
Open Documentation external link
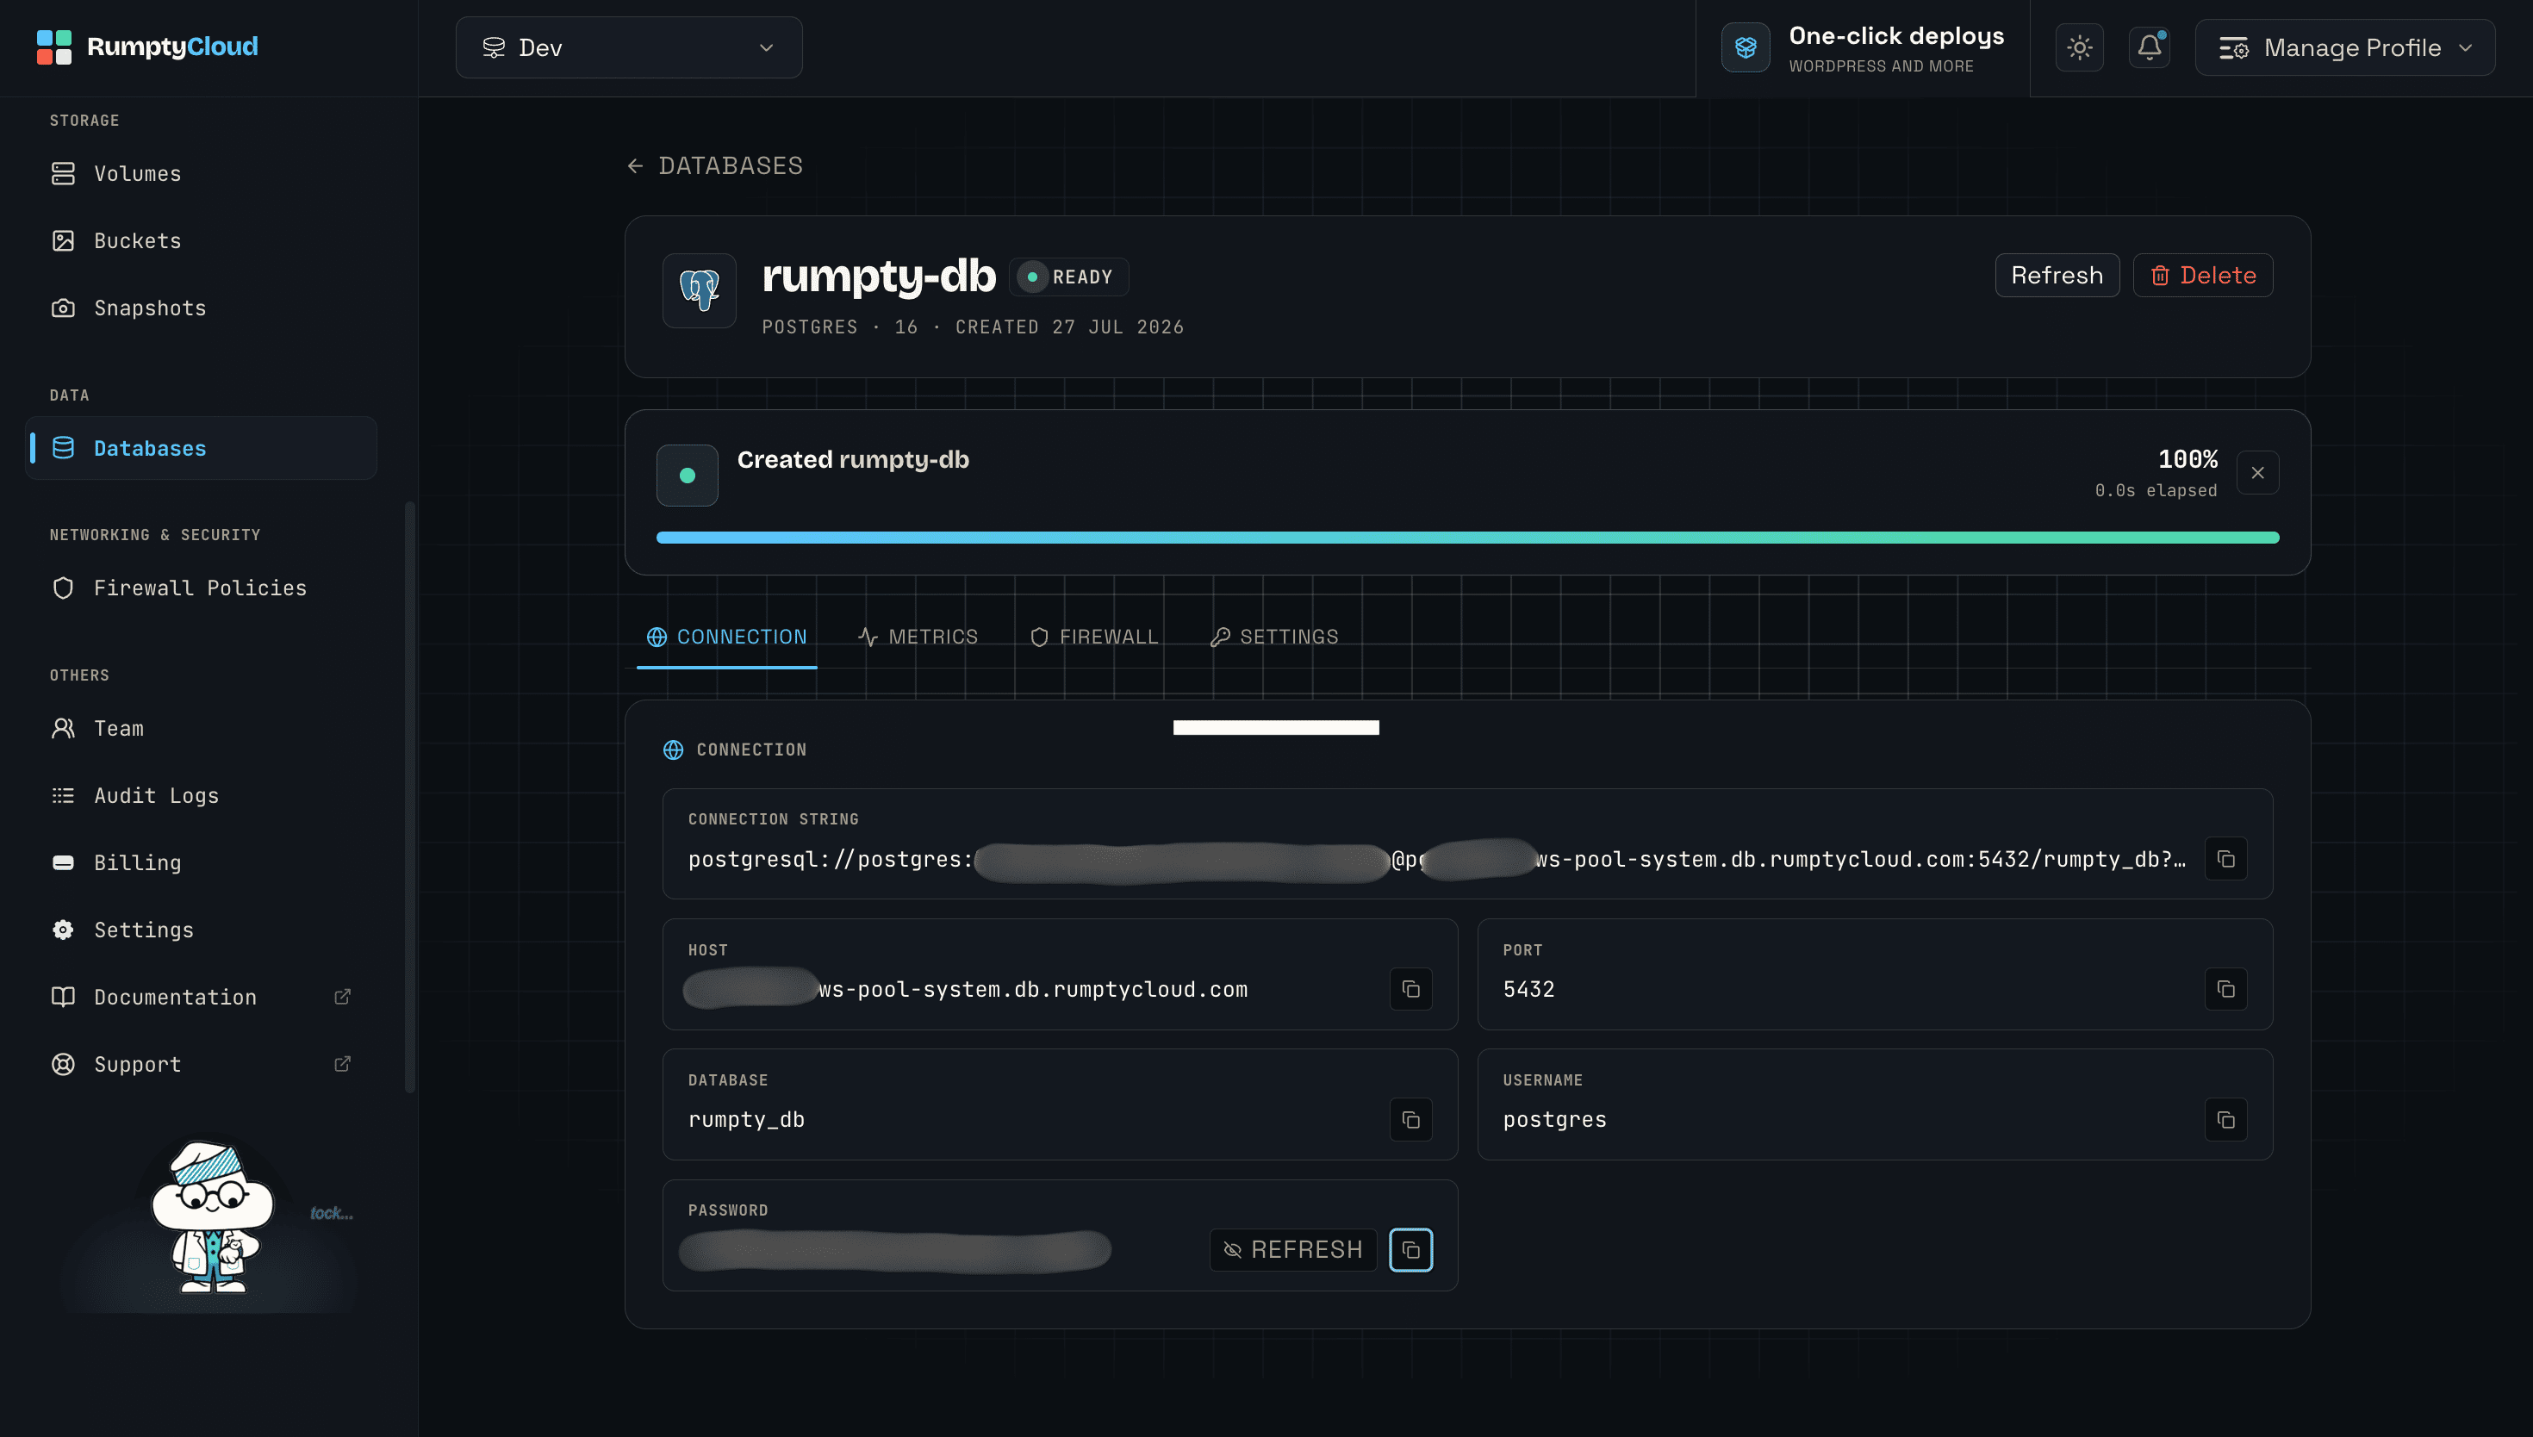[x=200, y=997]
